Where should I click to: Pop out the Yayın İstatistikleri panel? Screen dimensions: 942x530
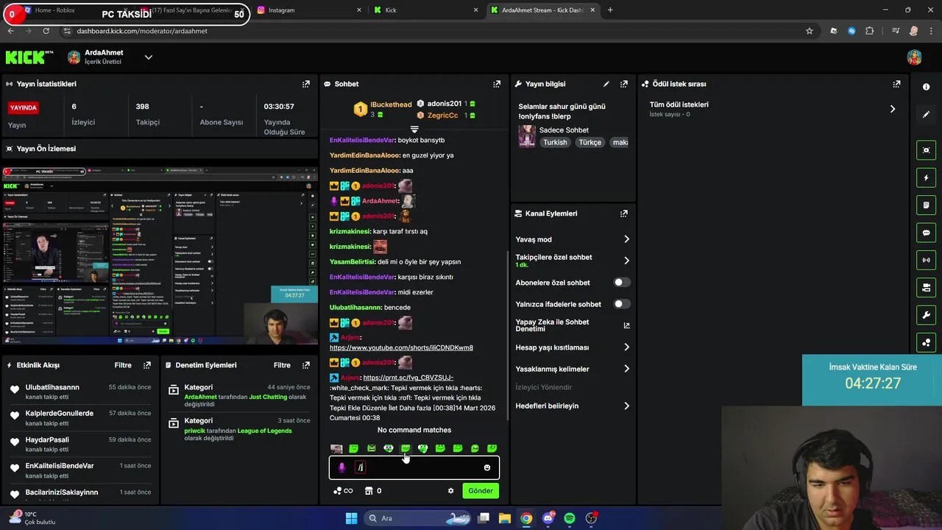(x=306, y=84)
